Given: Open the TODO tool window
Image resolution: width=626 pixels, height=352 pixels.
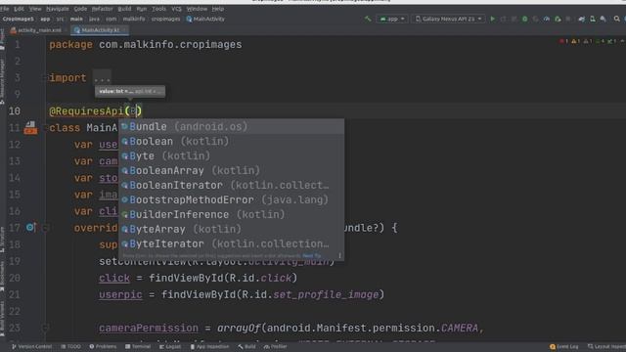Looking at the screenshot, I should click(70, 346).
